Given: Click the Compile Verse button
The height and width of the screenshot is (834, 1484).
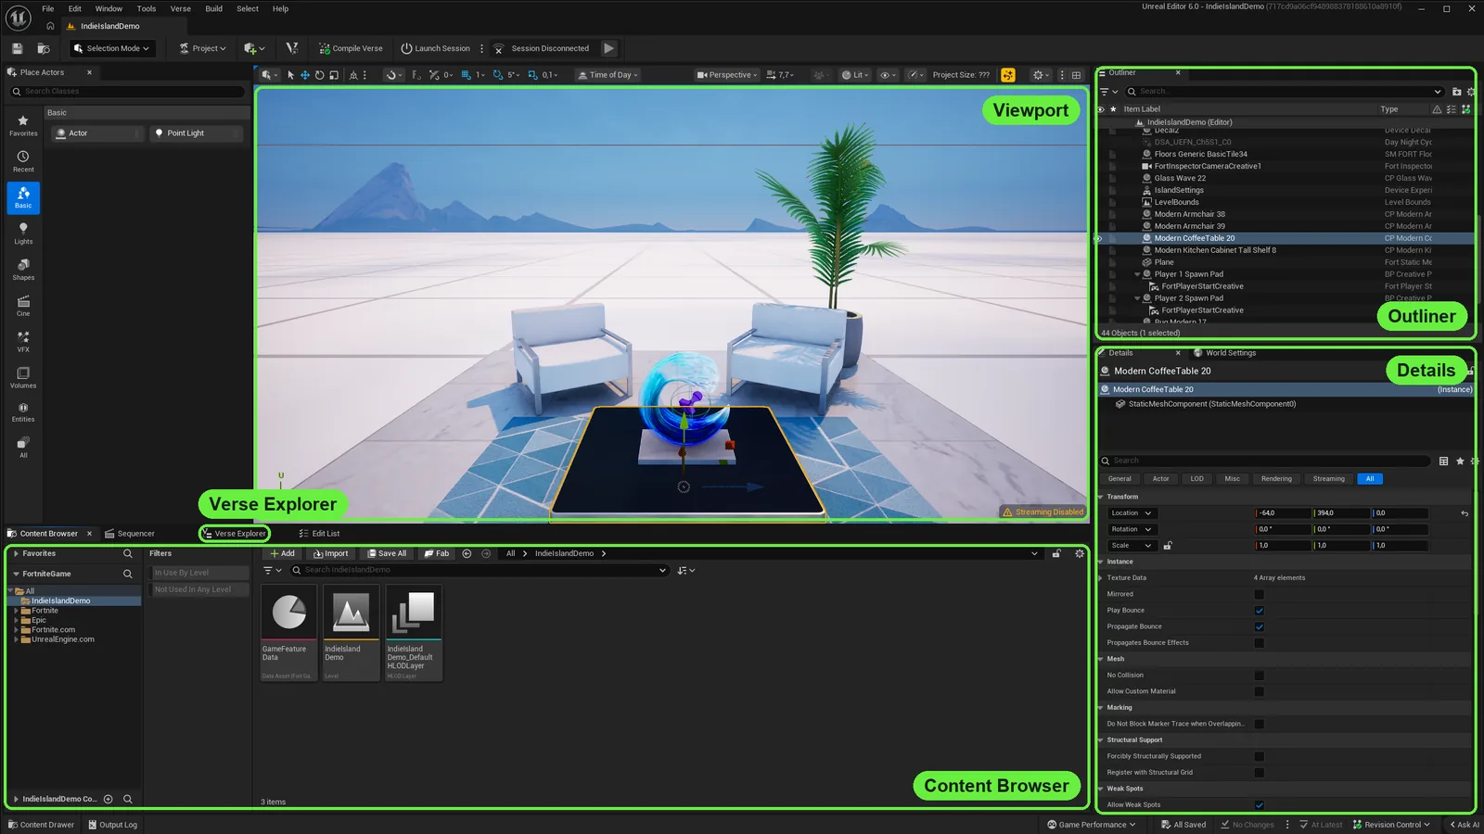Looking at the screenshot, I should pos(351,48).
